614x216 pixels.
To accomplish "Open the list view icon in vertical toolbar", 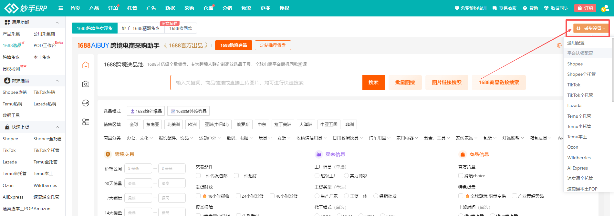I will click(x=86, y=122).
